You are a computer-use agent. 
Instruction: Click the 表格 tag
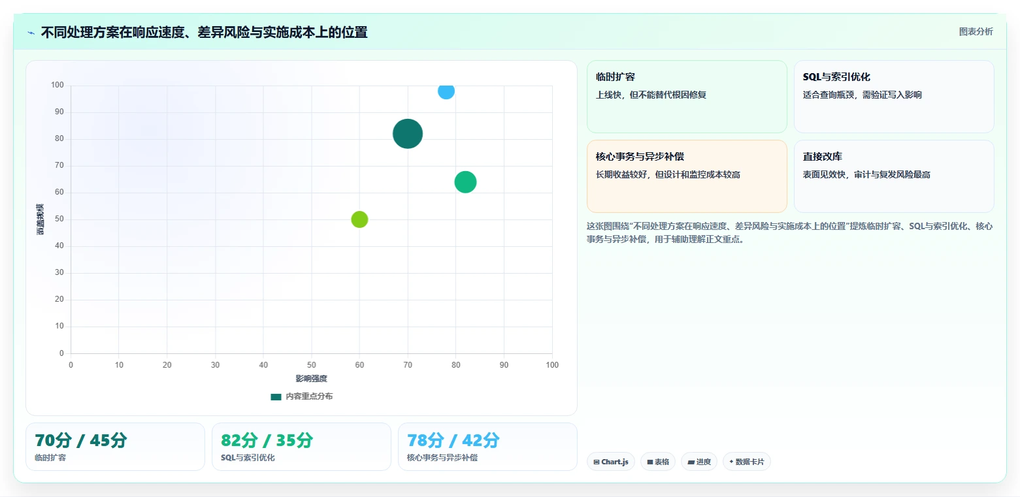tap(658, 462)
